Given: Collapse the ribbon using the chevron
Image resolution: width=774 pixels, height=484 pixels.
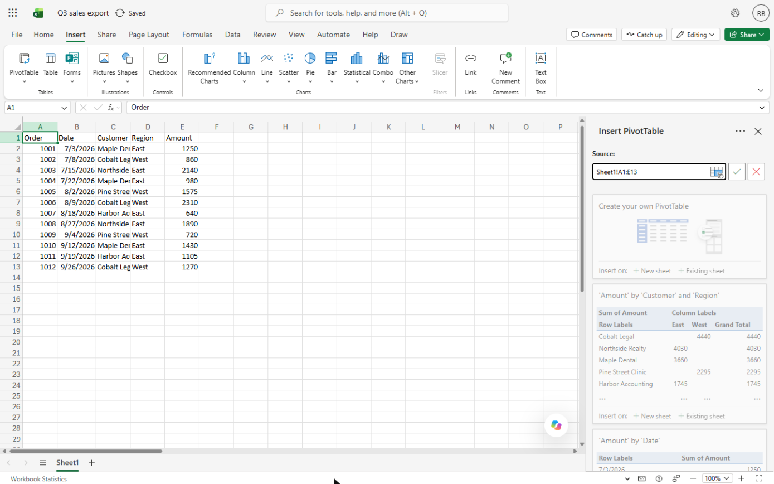Looking at the screenshot, I should 761,90.
